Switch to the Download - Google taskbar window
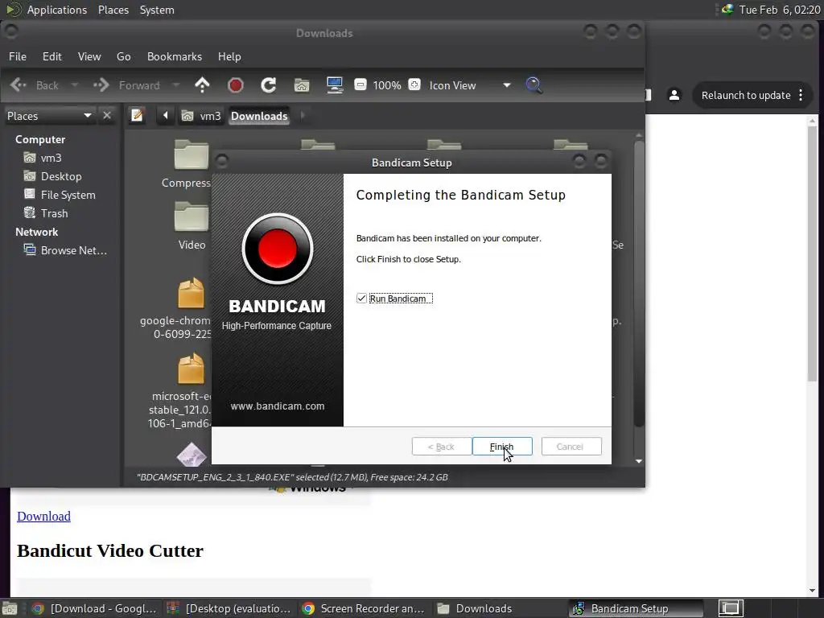Screen dimensions: 824x618 (95, 608)
